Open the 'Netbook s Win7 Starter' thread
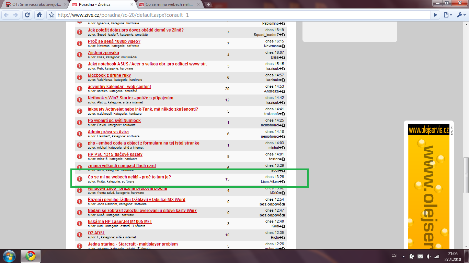 [130, 98]
